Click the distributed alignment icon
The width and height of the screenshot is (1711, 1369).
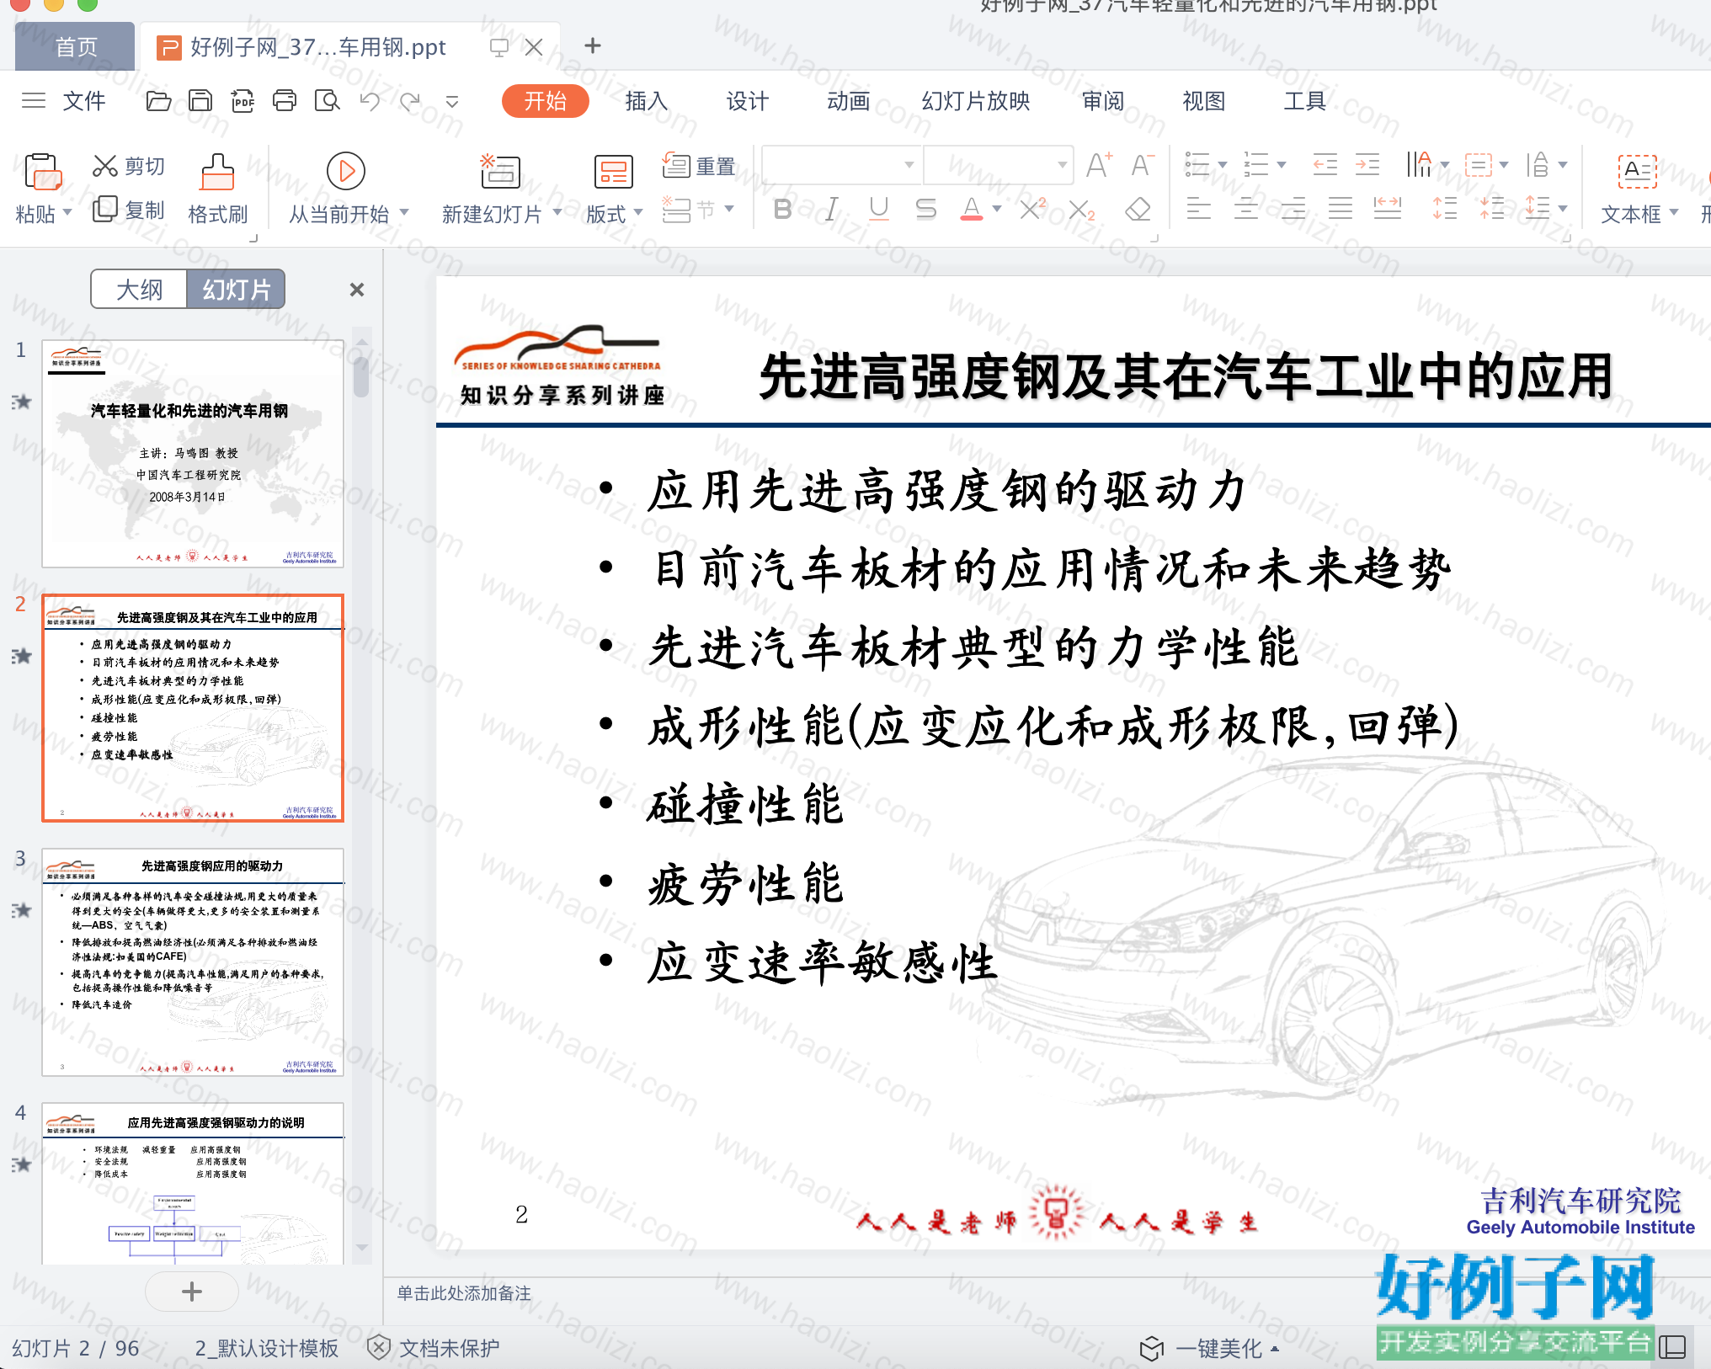[x=1387, y=208]
